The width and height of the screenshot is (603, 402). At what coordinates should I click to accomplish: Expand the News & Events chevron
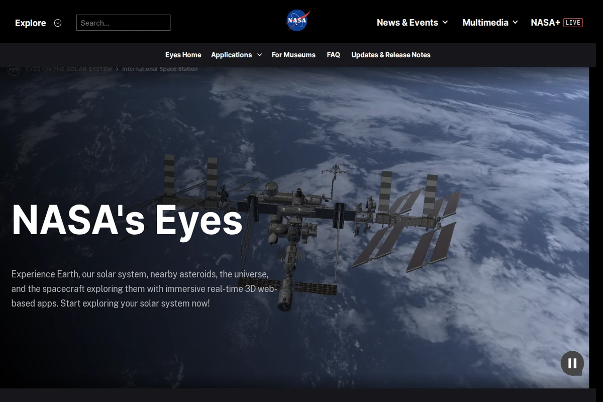pyautogui.click(x=445, y=23)
